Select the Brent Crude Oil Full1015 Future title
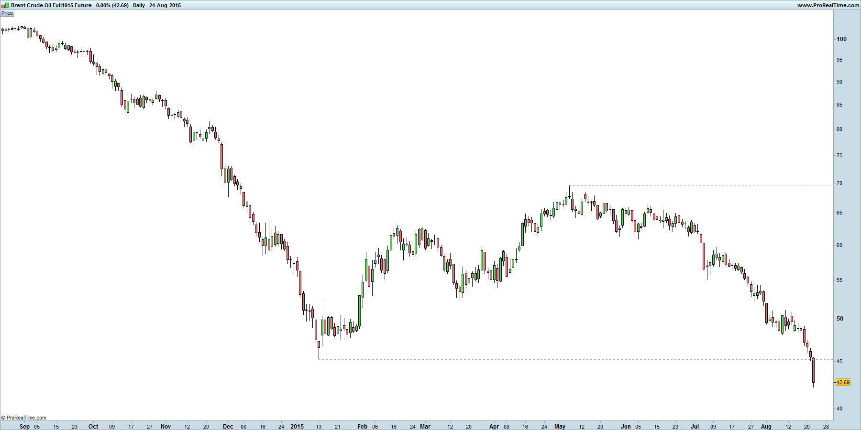Image resolution: width=861 pixels, height=430 pixels. pos(51,5)
